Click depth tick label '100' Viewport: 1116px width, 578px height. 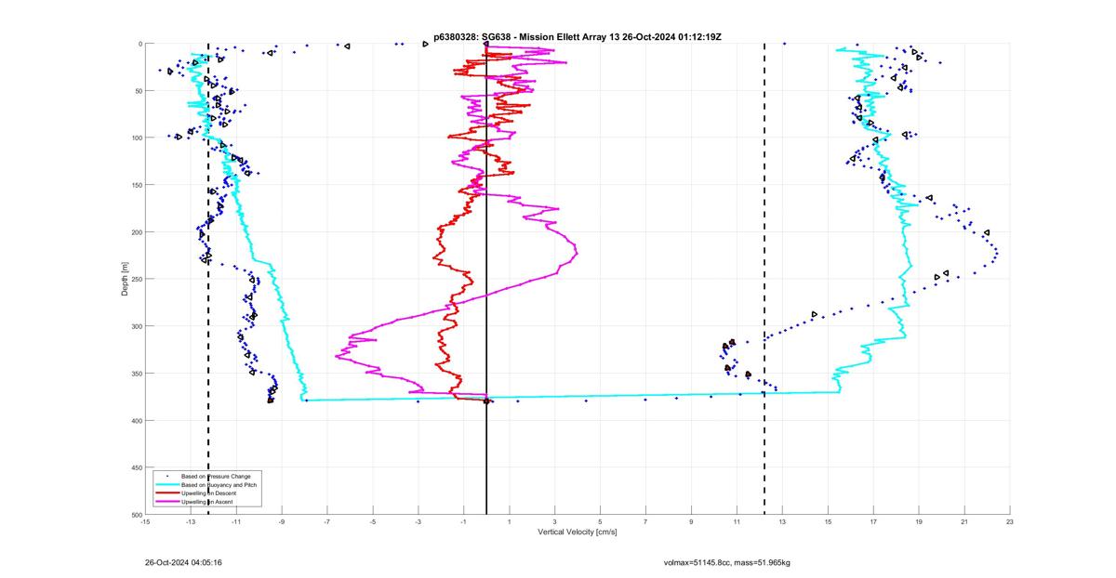[136, 138]
